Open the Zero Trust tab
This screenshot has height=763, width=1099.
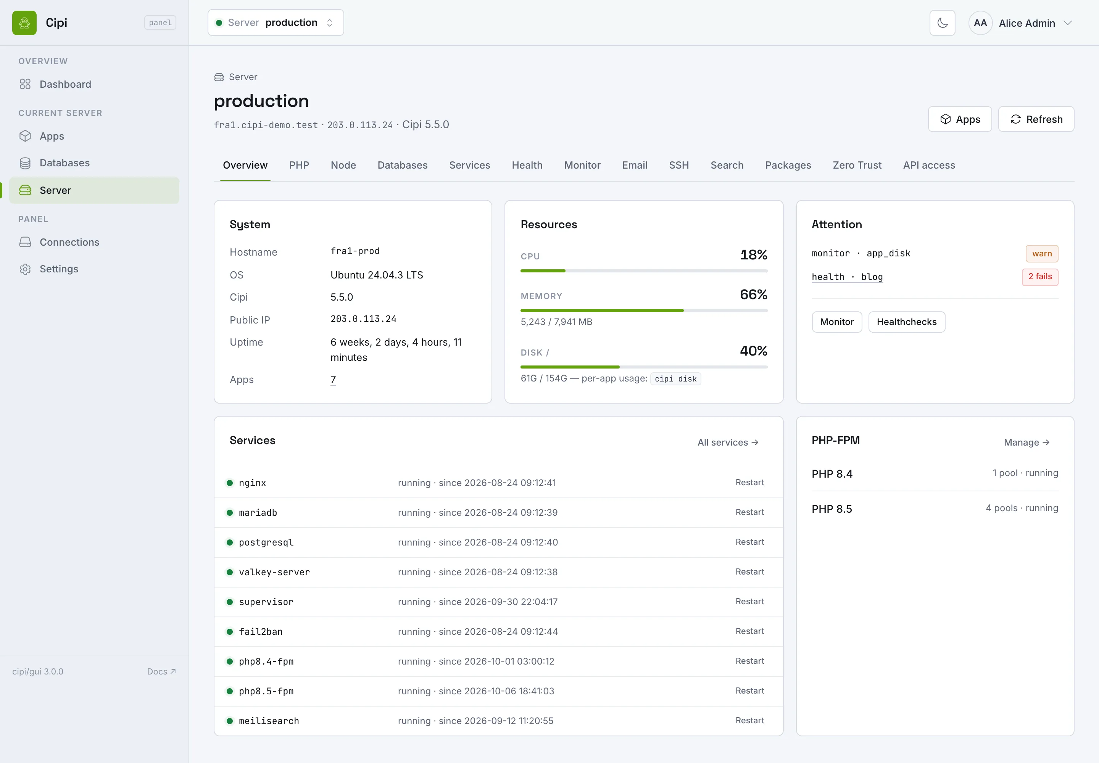coord(857,165)
